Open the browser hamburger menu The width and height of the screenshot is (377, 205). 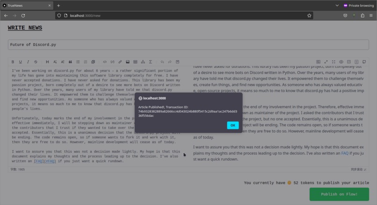371,15
